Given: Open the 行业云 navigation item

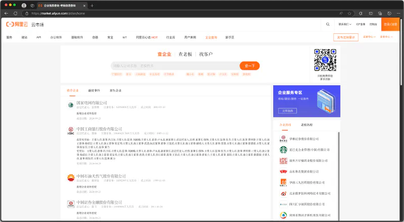Looking at the screenshot, I should click(171, 37).
